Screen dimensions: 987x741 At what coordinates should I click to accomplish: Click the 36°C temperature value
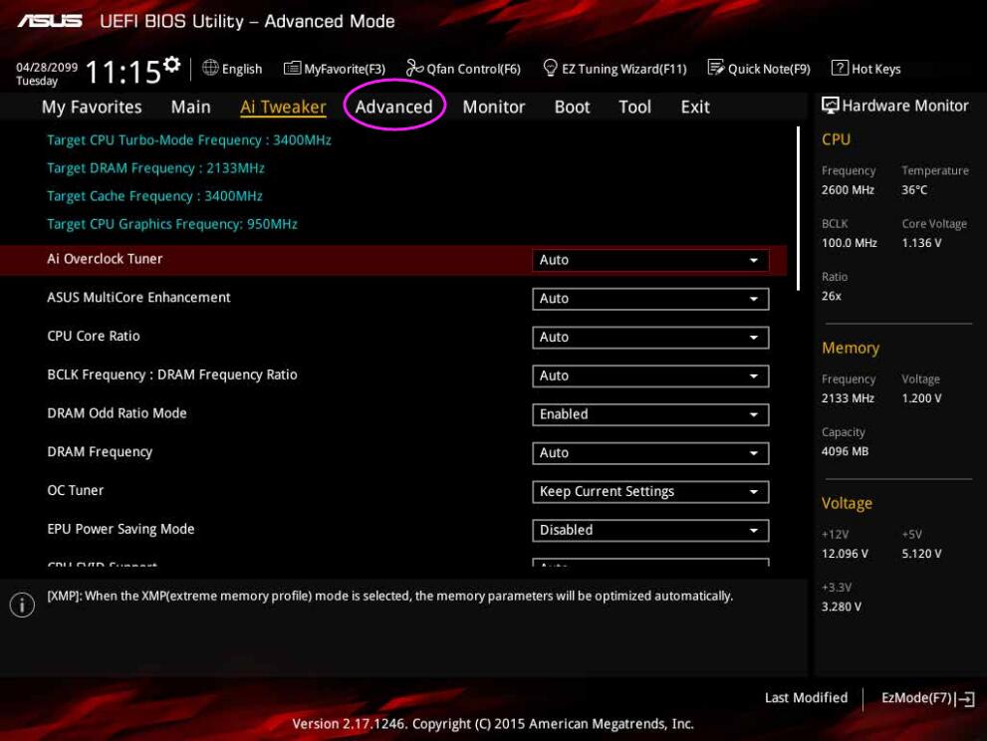click(914, 189)
